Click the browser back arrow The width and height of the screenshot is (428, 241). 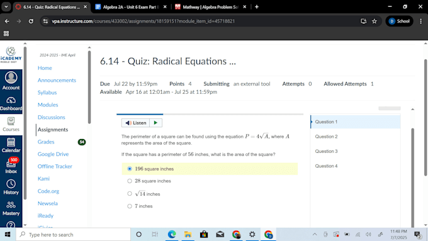[7, 21]
